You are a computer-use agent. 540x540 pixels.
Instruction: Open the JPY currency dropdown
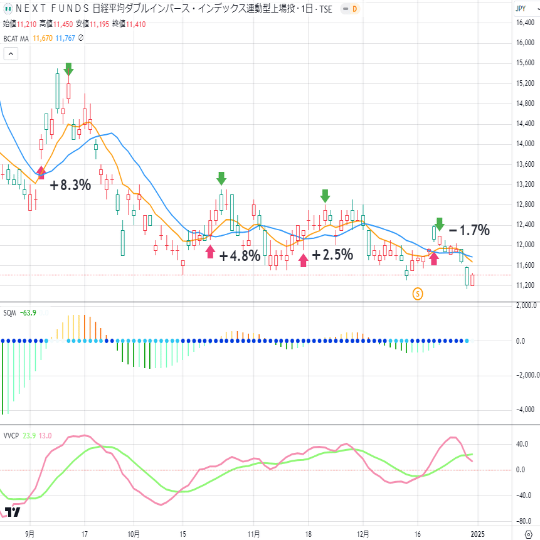[x=527, y=9]
